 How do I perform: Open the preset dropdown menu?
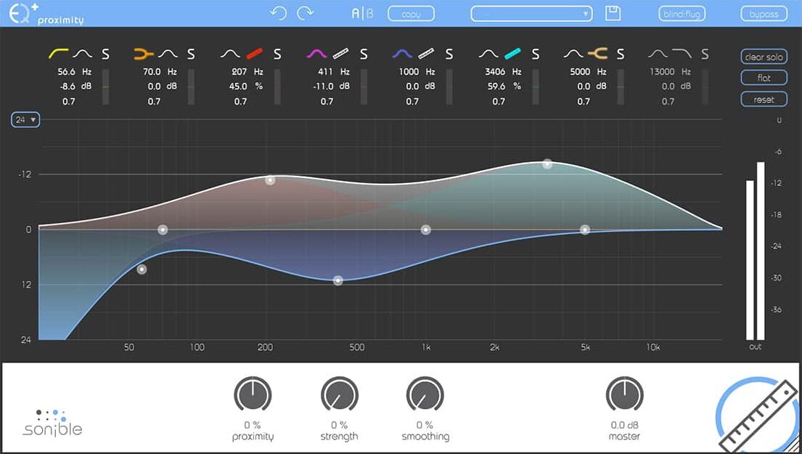[531, 14]
